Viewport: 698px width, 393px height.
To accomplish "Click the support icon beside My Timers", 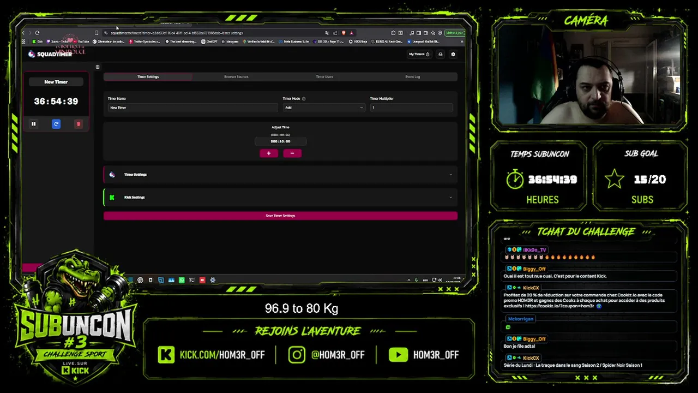I will (x=440, y=54).
